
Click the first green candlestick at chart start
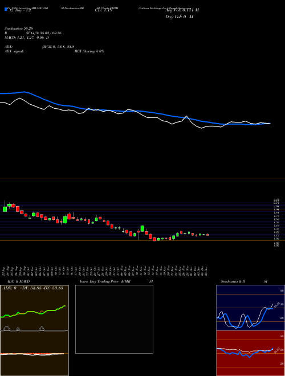[5, 209]
